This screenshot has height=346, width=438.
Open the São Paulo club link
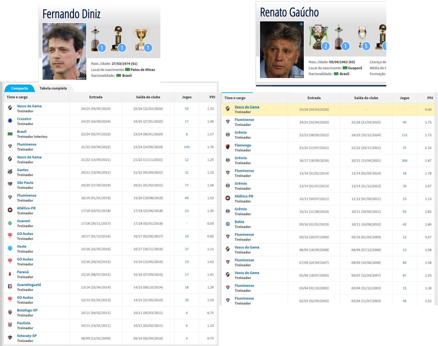click(25, 183)
